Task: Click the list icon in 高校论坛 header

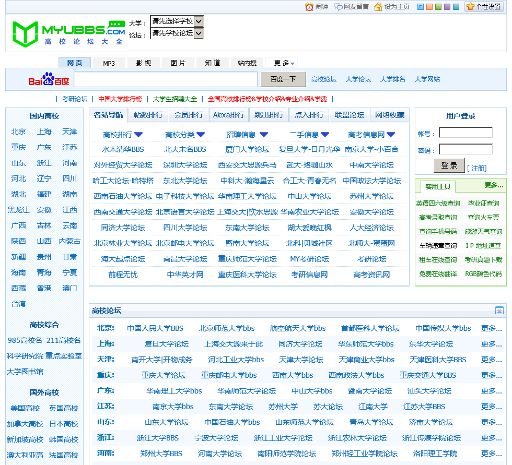Action: pyautogui.click(x=499, y=311)
